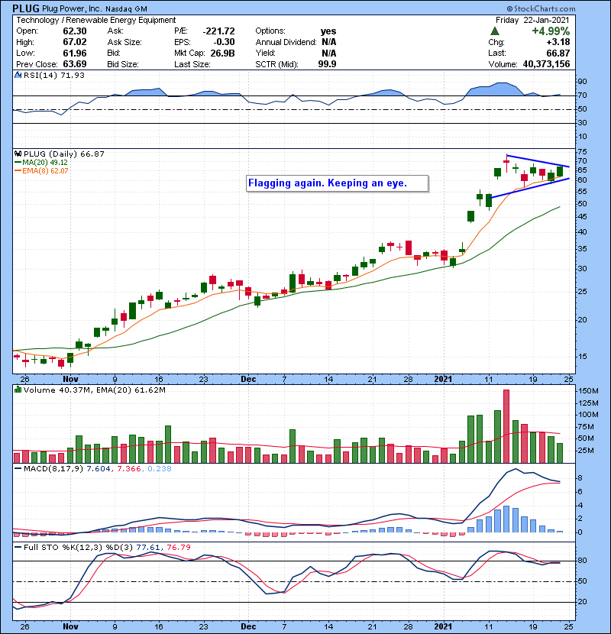Click the MACD histogram value 0.238
Viewport: 611px width, 634px height.
[160, 469]
